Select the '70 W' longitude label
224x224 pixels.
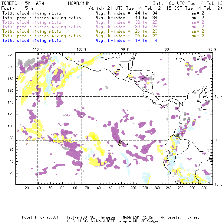coord(212,49)
